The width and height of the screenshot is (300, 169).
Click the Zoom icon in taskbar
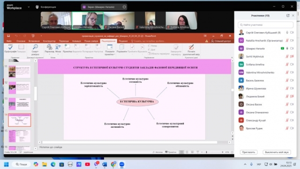click(122, 164)
